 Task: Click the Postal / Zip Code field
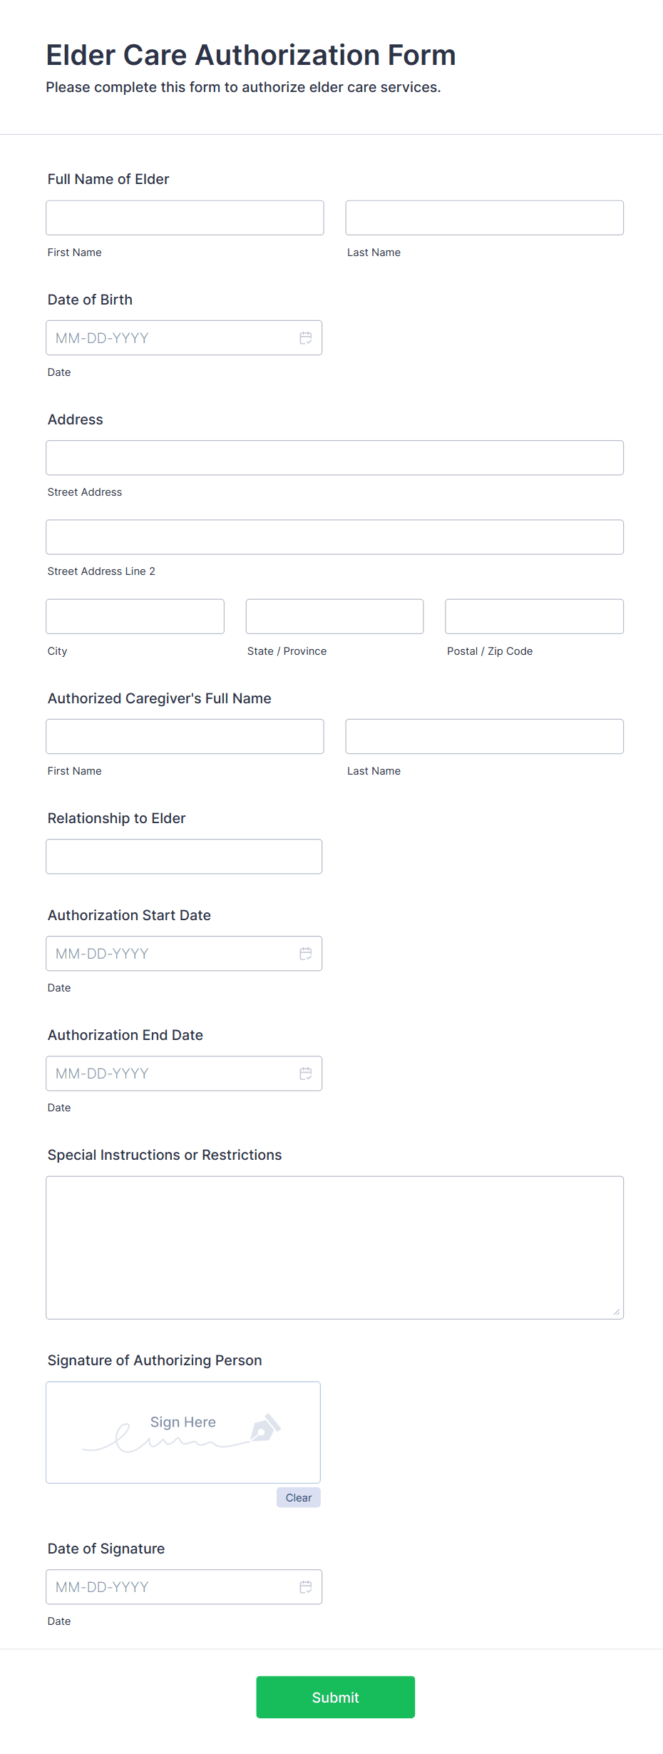(534, 616)
